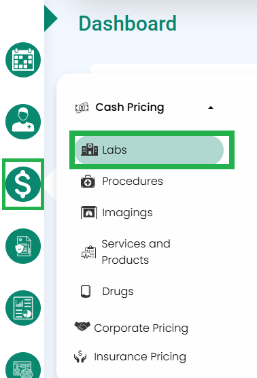
Task: Select the Labs menu item
Action: coord(149,150)
